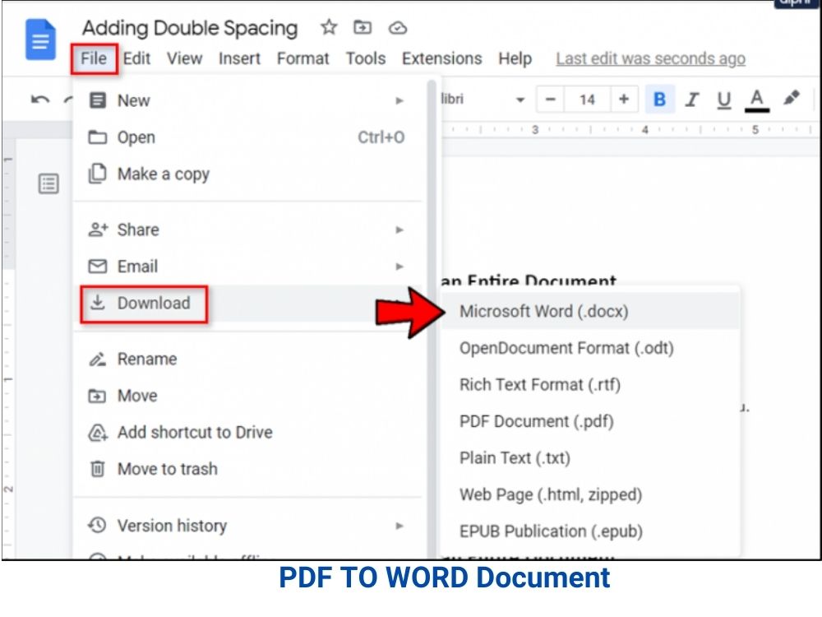The height and width of the screenshot is (617, 822).
Task: Choose Move from File menu
Action: click(x=247, y=396)
